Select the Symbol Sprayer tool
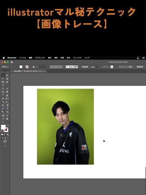 tap(7, 112)
